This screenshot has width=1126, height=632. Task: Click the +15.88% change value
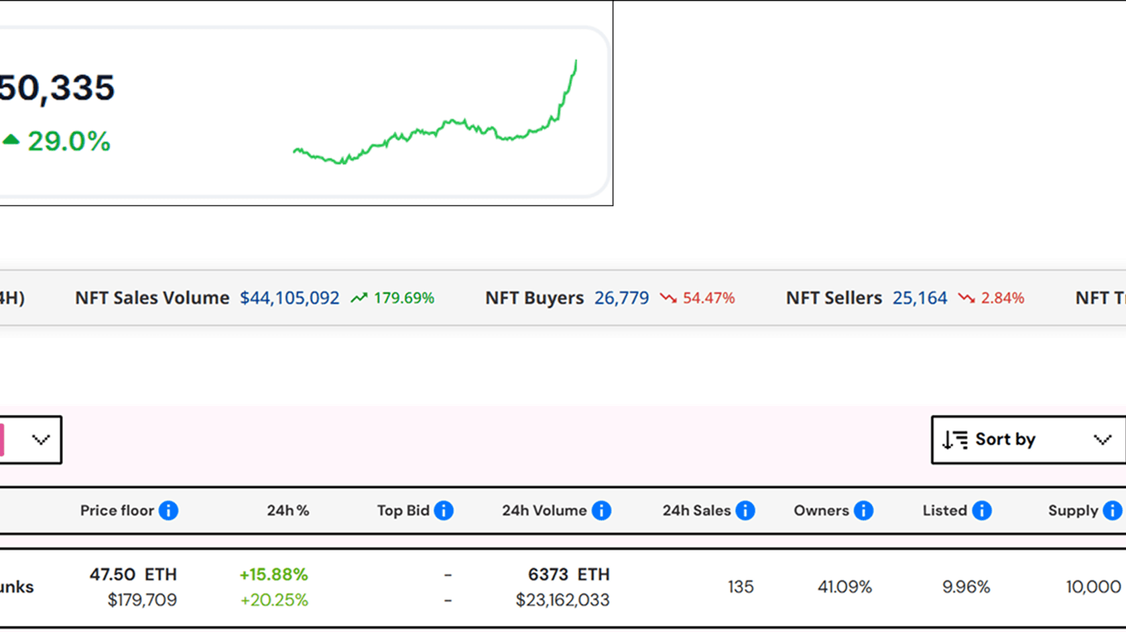[x=273, y=574]
